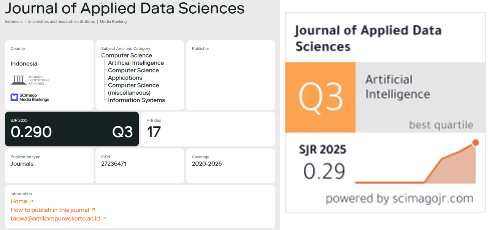
Task: Click the orange dot on SJR trend chart
Action: 476,143
